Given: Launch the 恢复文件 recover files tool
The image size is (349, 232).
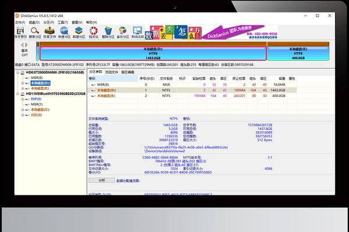Looking at the screenshot, I should tap(49, 32).
